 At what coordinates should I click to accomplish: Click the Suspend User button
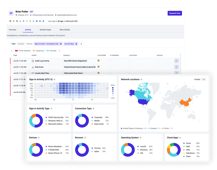[175, 13]
